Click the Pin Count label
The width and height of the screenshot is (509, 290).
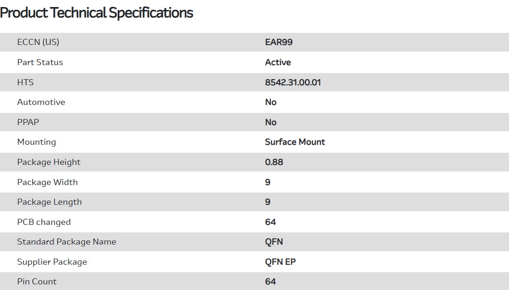click(x=37, y=282)
